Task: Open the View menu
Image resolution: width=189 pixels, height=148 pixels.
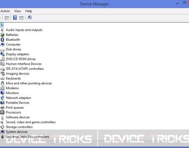Action: pyautogui.click(x=18, y=11)
